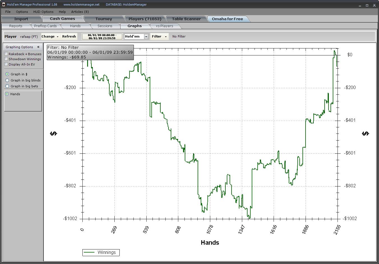Select the Hands radio button

(7, 94)
